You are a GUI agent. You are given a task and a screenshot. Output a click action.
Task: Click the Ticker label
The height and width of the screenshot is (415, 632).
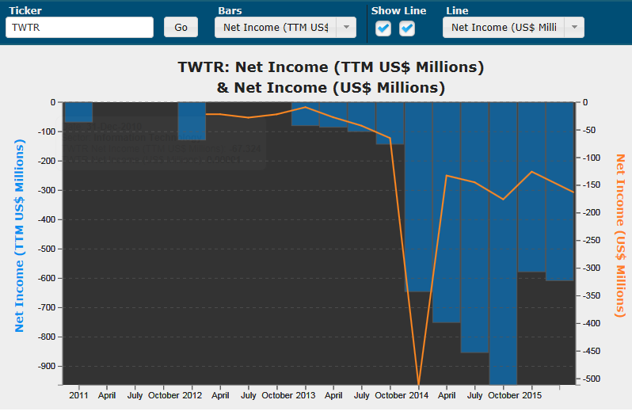coord(25,11)
